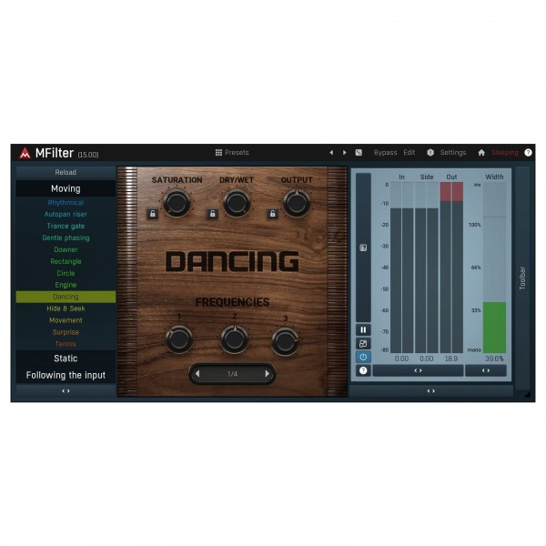Select the Surprise preset
This screenshot has height=546, width=546.
[66, 332]
